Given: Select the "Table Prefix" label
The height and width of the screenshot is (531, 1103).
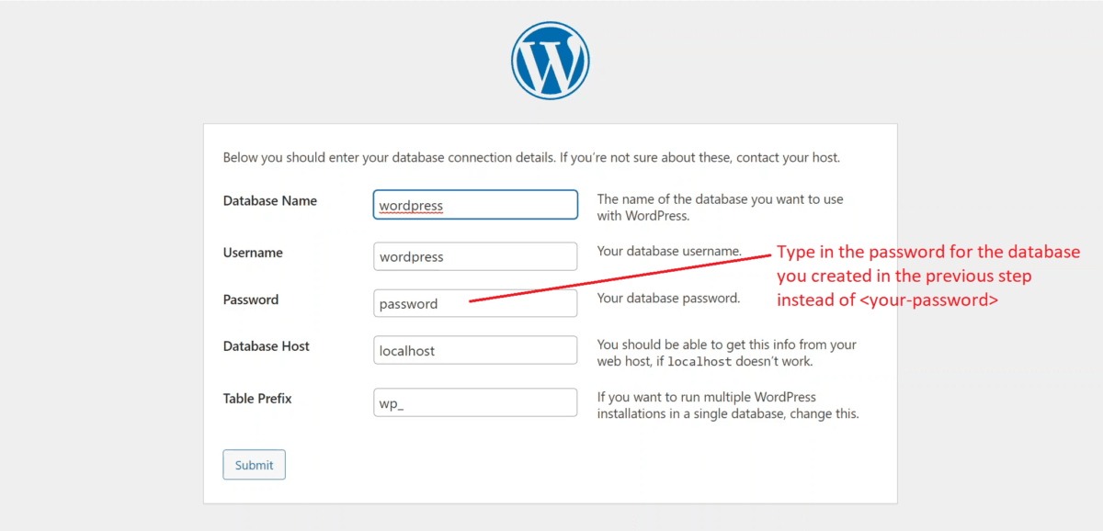Looking at the screenshot, I should click(x=257, y=399).
